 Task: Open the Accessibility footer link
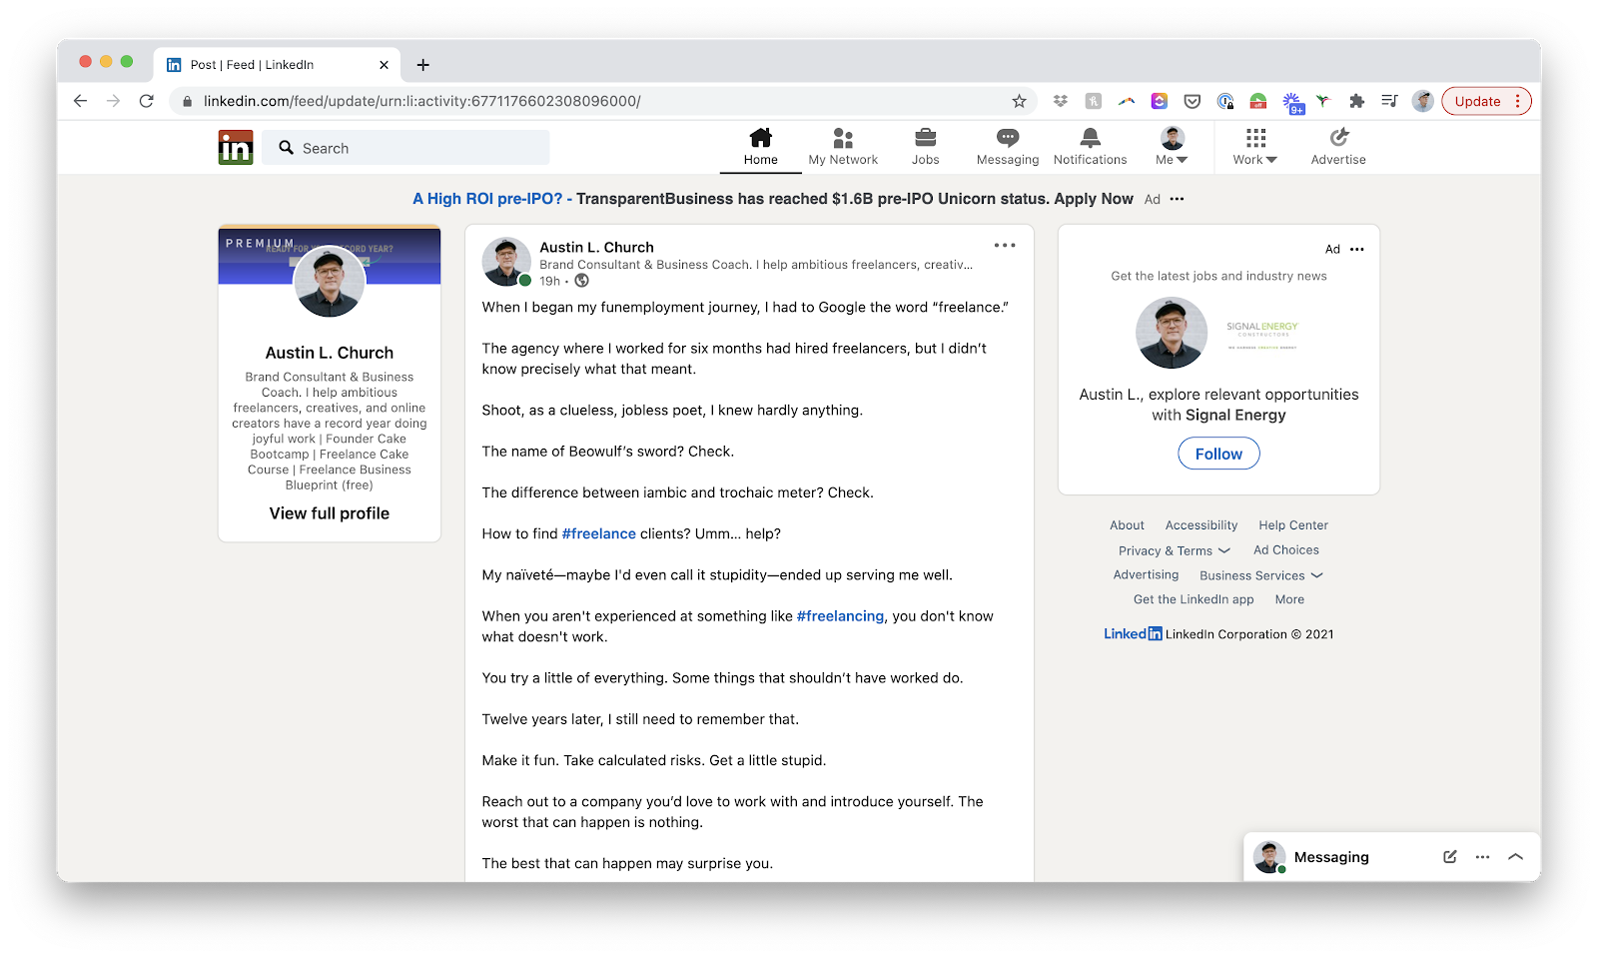[x=1200, y=525]
